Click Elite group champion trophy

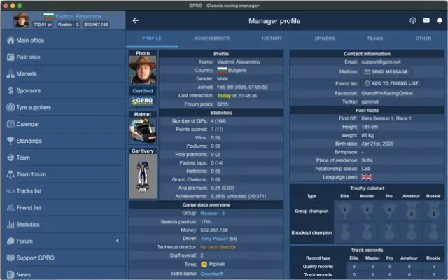345,211
